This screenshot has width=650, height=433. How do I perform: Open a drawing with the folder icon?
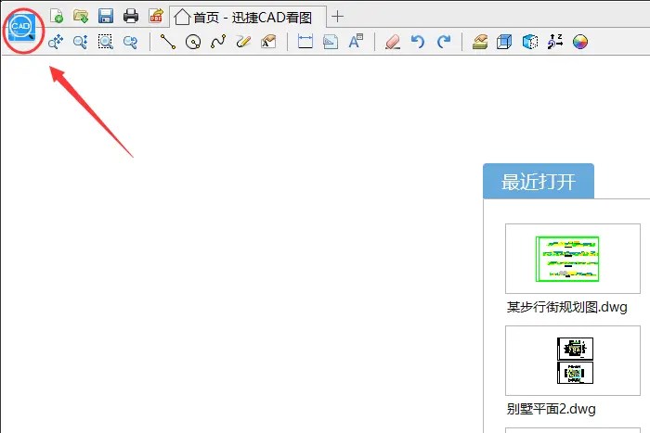click(81, 16)
